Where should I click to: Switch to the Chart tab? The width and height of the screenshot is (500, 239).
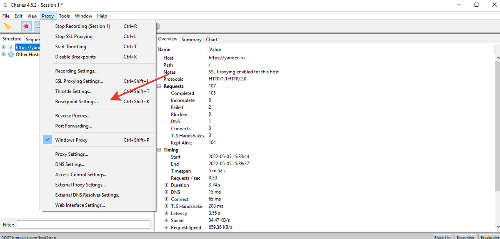coord(212,39)
